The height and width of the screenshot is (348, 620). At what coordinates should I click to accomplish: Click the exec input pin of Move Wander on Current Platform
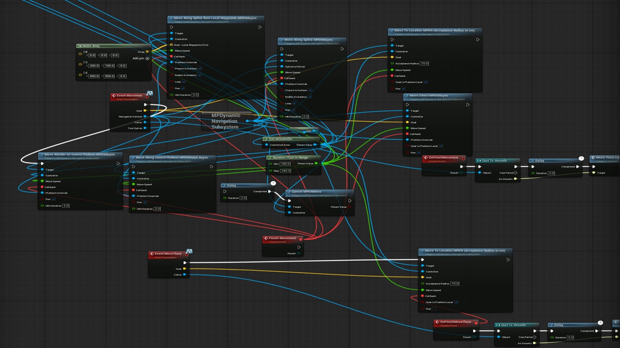tap(42, 163)
